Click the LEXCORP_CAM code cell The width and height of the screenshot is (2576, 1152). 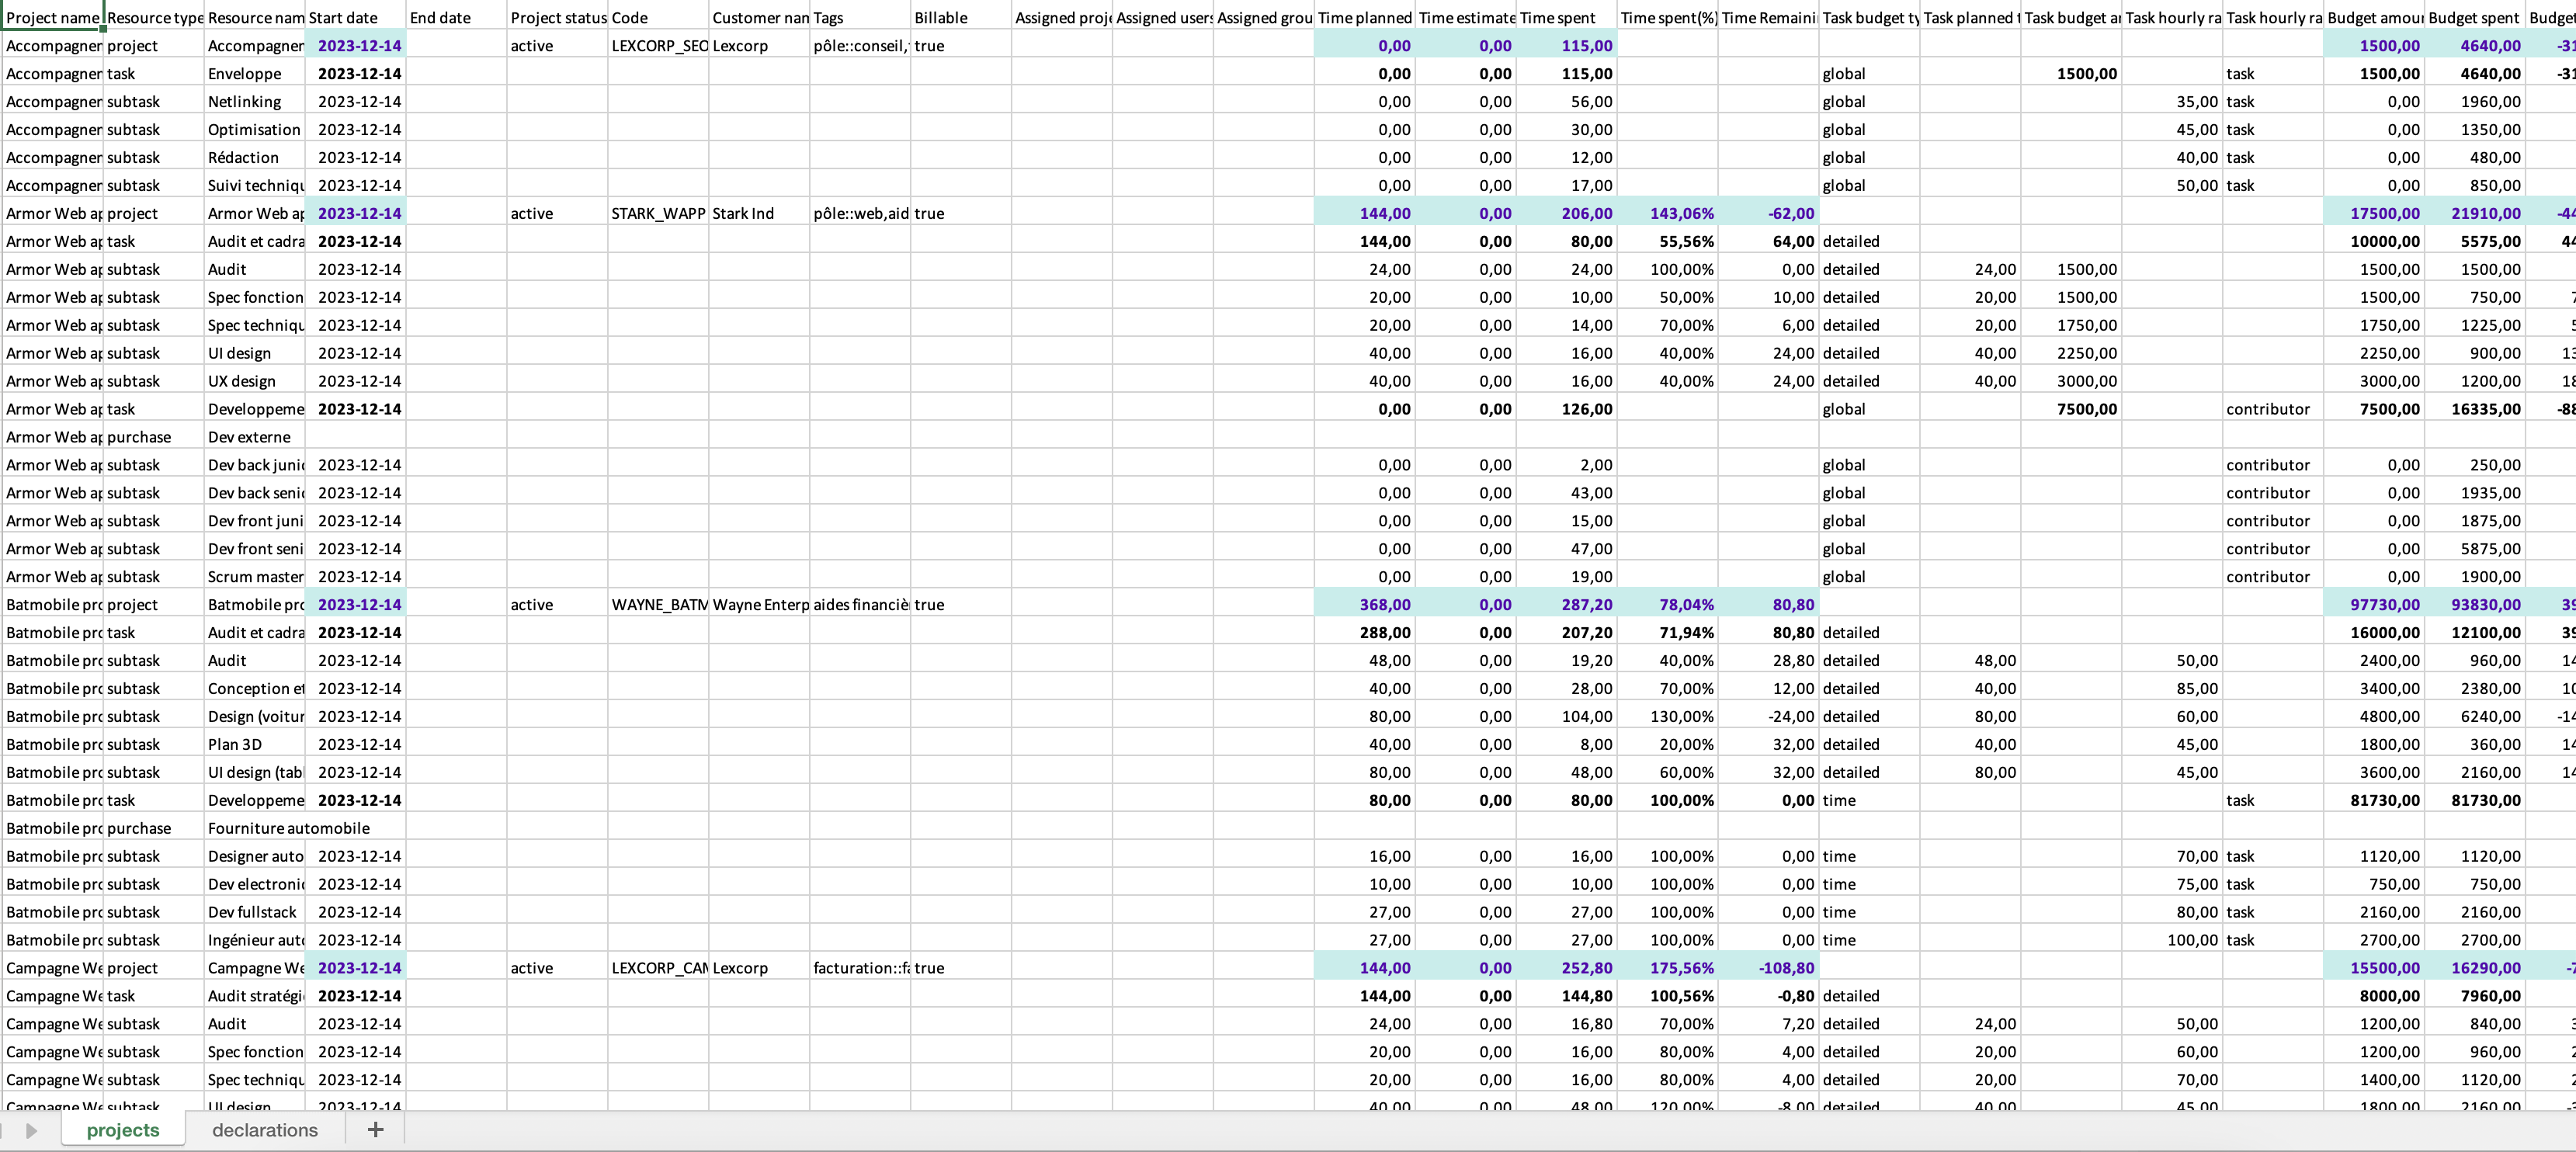coord(658,967)
